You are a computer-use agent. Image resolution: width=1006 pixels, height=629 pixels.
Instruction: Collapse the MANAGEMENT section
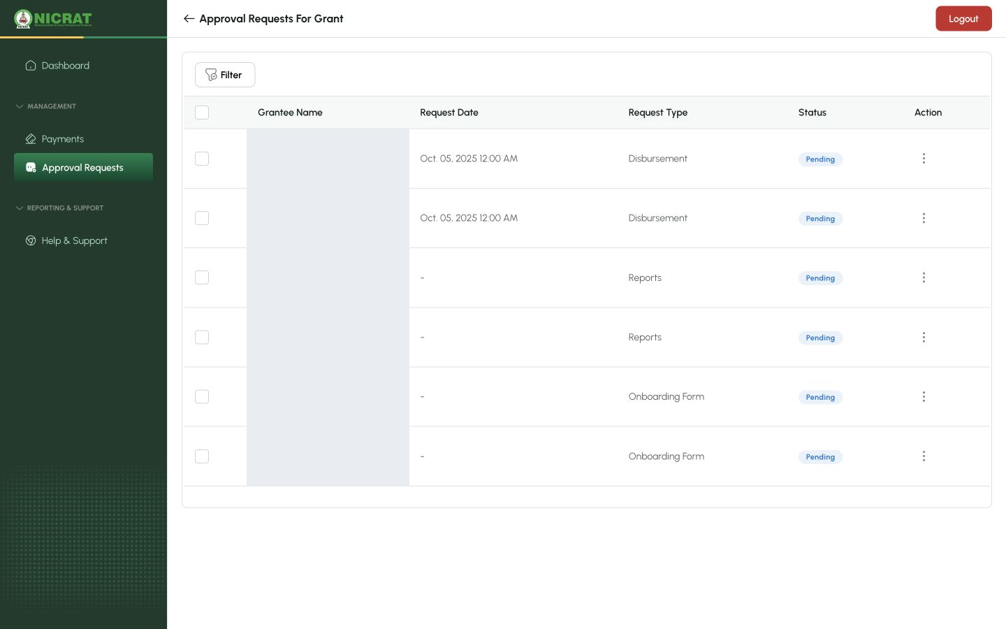click(x=46, y=106)
